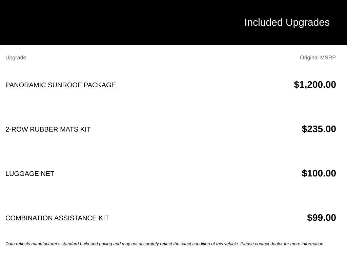
Task: Select the LUGGAGE NET upgrade
Action: 30,174
